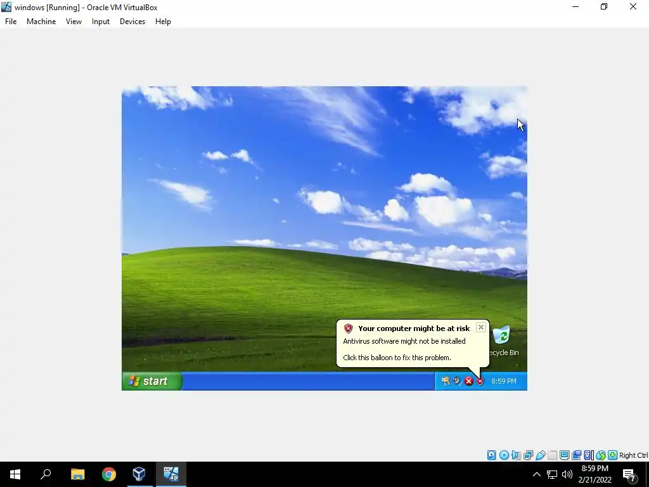Click the mouse integration globe indicator icon

601,455
